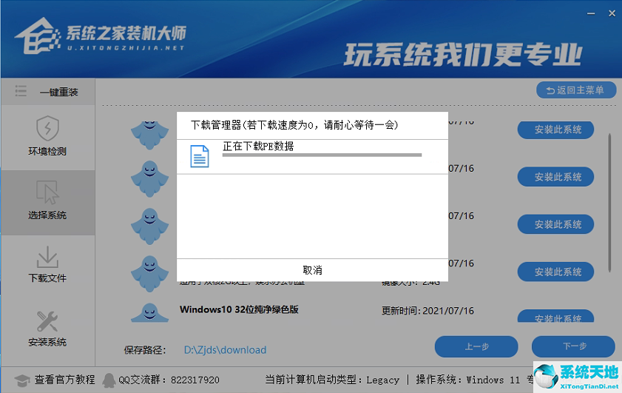
Task: Click the QQ交流群: 822317920 text
Action: (x=169, y=380)
